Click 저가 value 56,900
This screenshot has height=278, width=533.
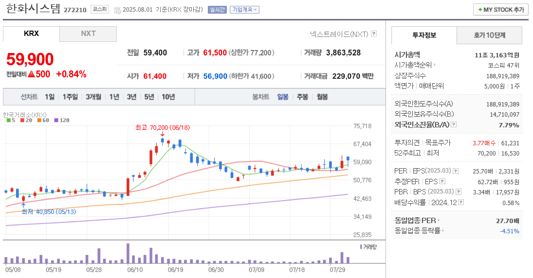[215, 76]
